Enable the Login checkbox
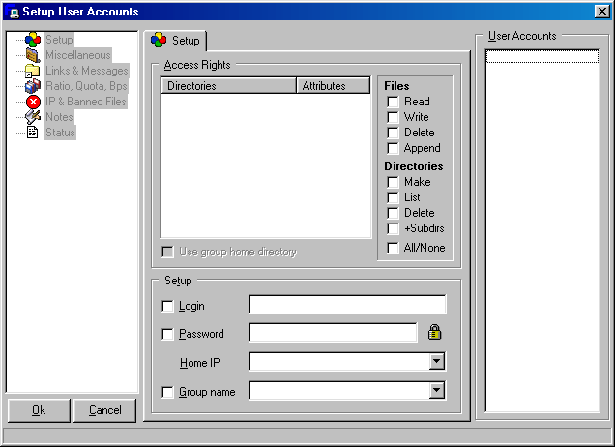The width and height of the screenshot is (615, 447). coord(168,307)
